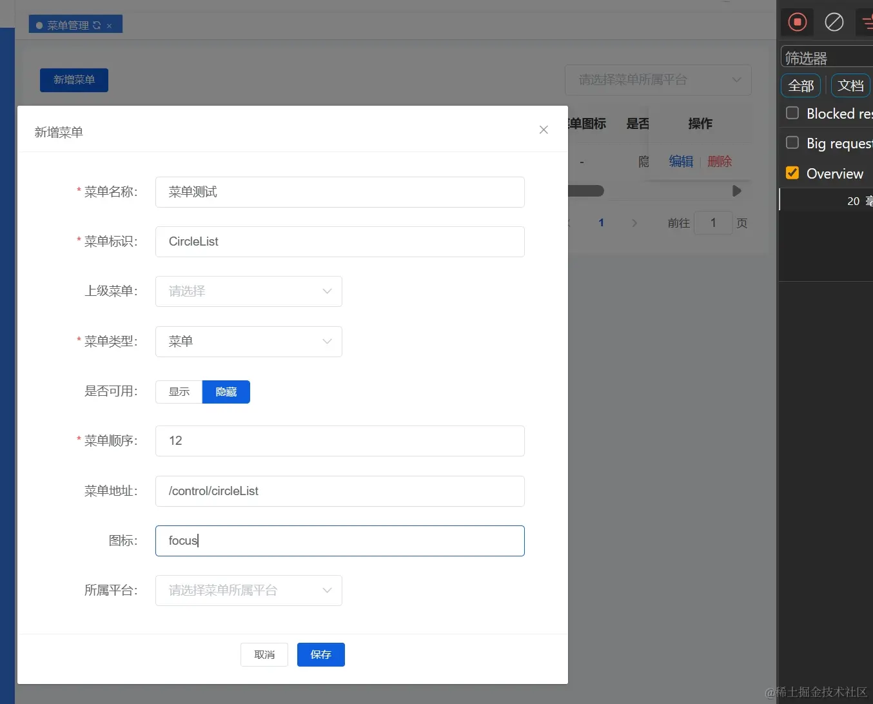The height and width of the screenshot is (704, 873).
Task: Select 隐藏 for 是否可用
Action: 226,392
